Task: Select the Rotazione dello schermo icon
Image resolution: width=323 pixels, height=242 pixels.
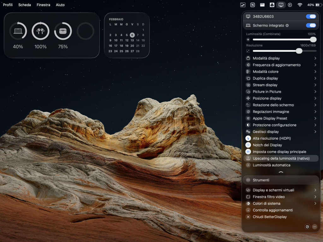Action: (248, 105)
